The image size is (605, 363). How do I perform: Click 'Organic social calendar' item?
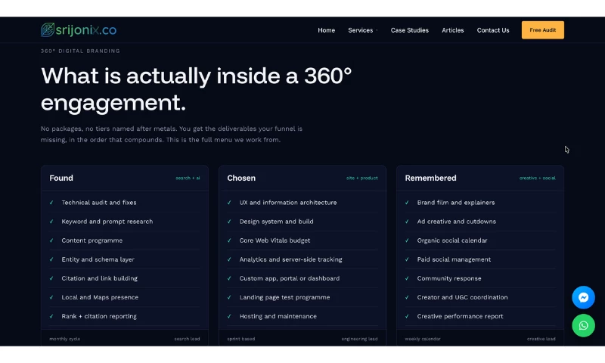pos(451,240)
